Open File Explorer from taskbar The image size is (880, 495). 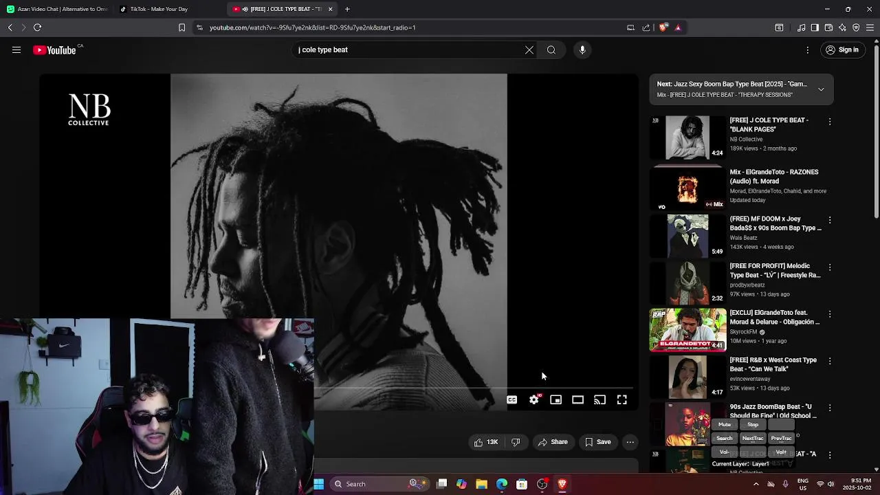point(482,484)
